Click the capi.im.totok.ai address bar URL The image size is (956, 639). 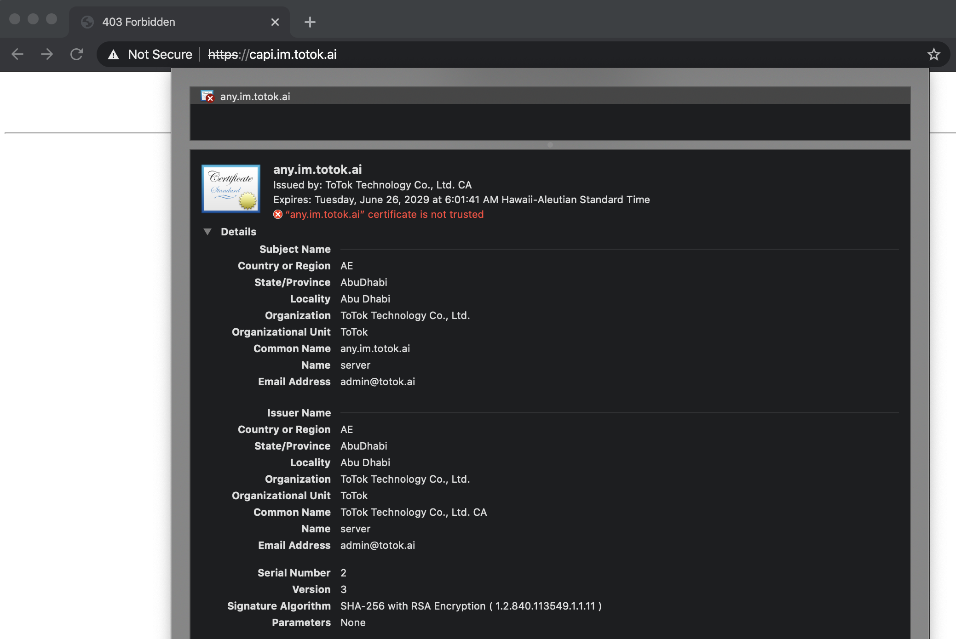272,54
